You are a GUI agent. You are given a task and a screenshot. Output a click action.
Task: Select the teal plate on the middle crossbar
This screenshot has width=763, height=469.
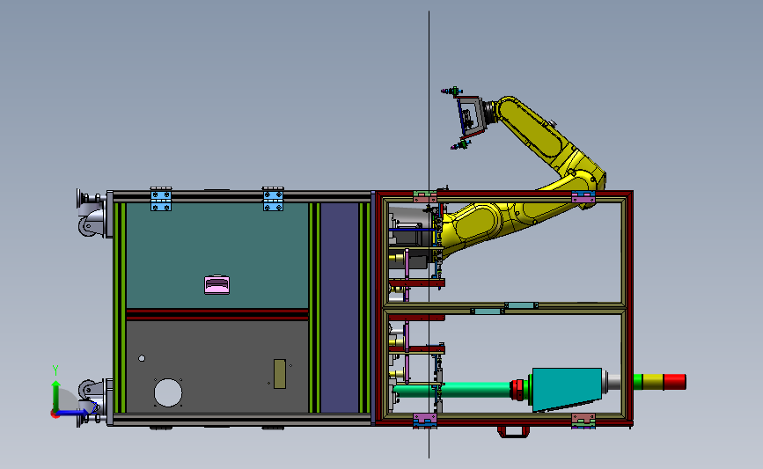tap(521, 305)
